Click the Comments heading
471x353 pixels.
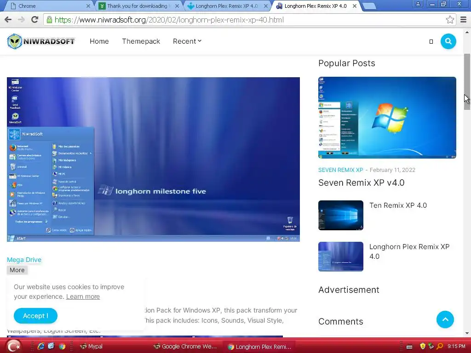pos(341,321)
